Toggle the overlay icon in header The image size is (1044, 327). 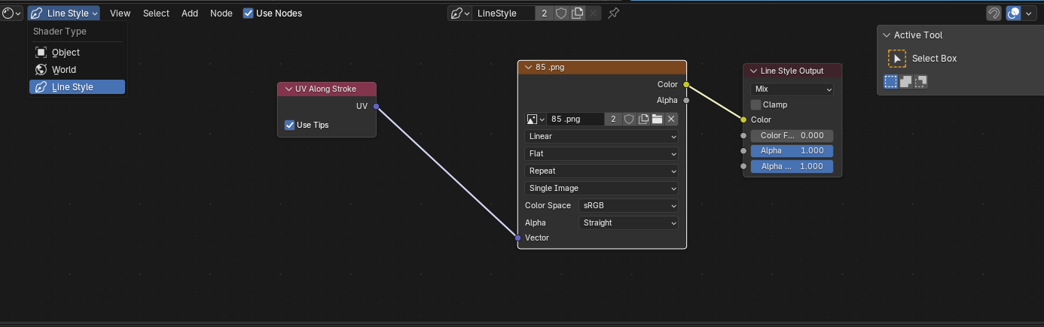pyautogui.click(x=1014, y=13)
